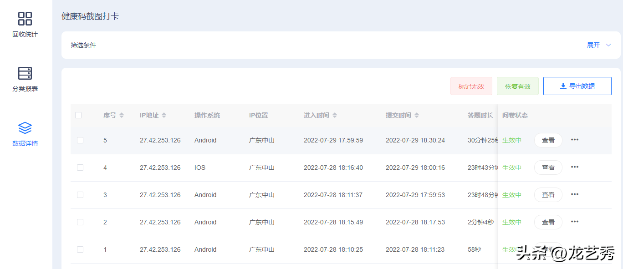Click 生效中 status in row 5
The image size is (623, 269).
tap(512, 140)
